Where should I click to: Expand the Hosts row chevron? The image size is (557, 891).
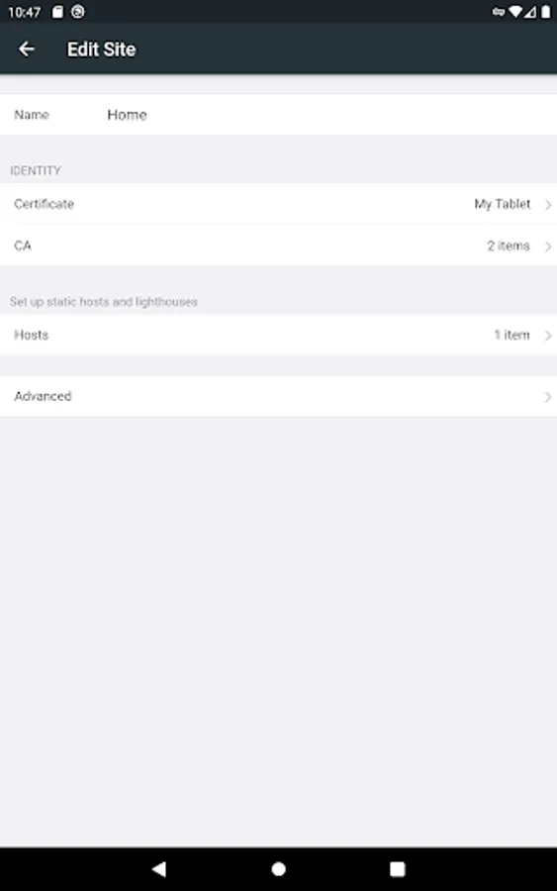click(x=548, y=336)
